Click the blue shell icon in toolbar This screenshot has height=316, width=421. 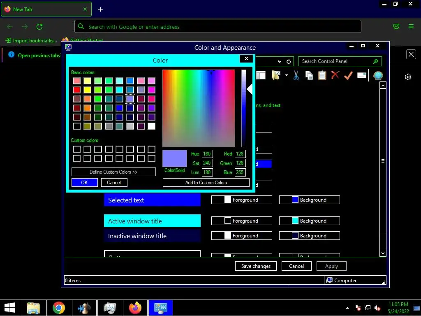[x=378, y=76]
